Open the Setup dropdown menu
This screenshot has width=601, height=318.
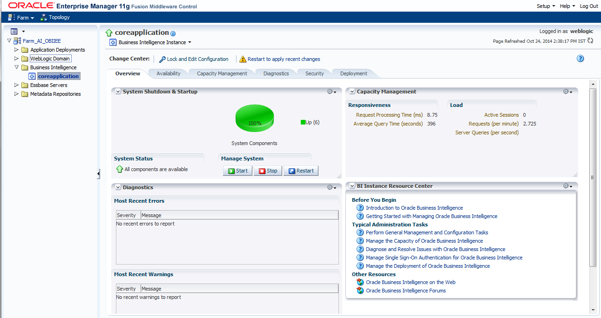click(x=546, y=6)
